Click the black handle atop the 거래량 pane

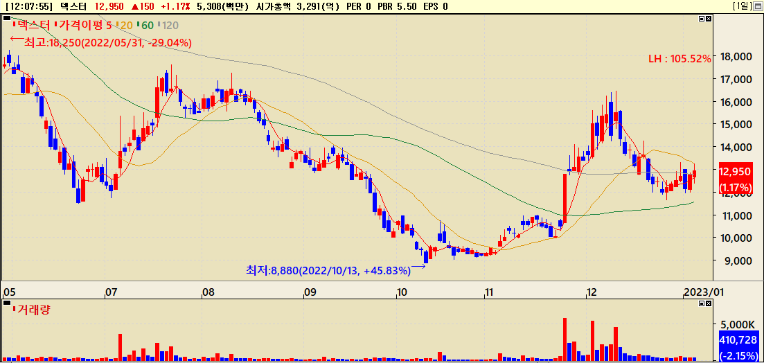pyautogui.click(x=7, y=303)
